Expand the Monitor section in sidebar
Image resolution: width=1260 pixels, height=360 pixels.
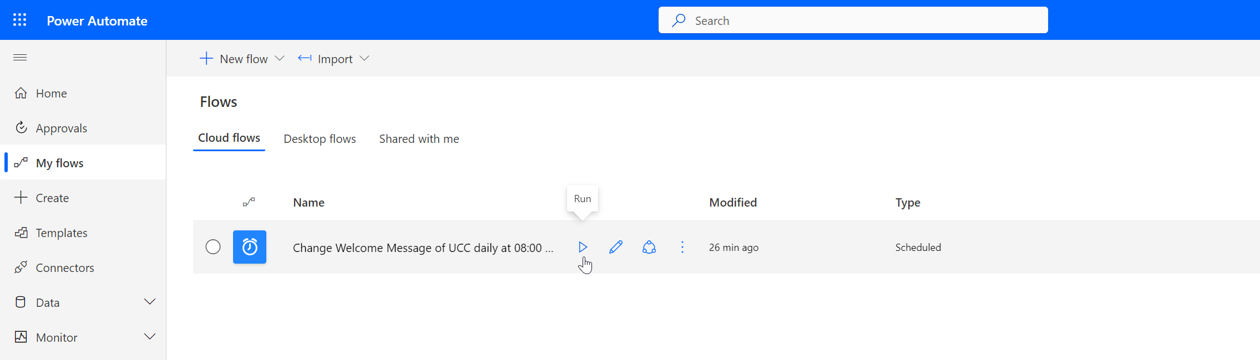click(149, 337)
